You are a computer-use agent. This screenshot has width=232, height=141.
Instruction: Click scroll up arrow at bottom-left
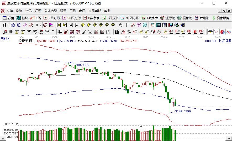[3, 138]
